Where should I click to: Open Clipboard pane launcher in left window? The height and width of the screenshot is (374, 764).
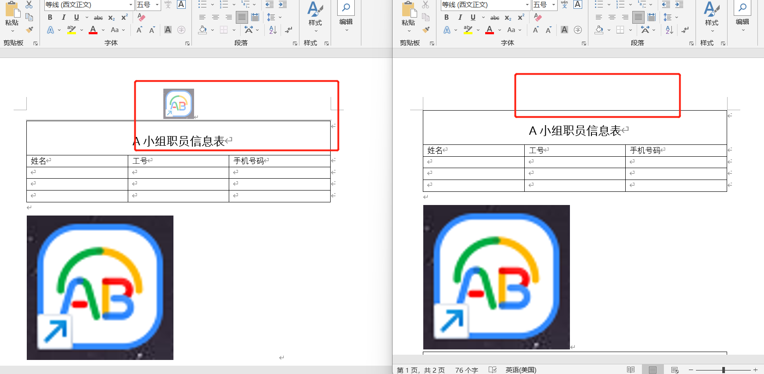point(36,43)
